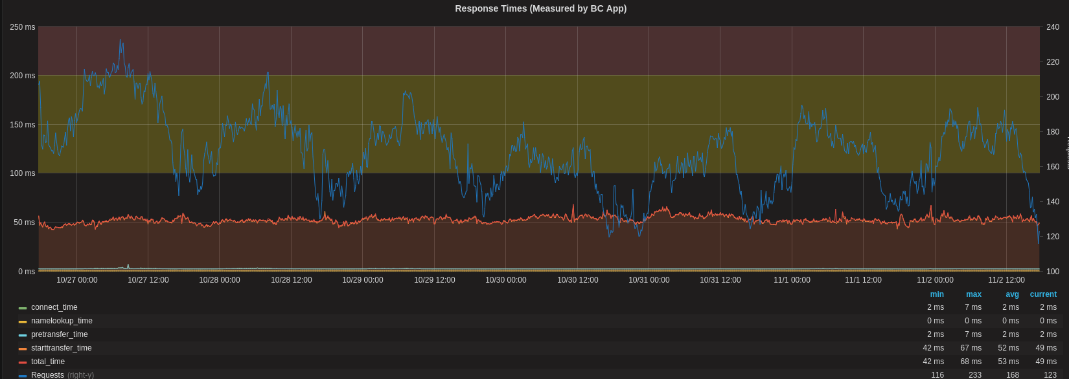This screenshot has height=379, width=1069.
Task: Click the 10/27 00:00 time axis label
Action: [x=77, y=280]
